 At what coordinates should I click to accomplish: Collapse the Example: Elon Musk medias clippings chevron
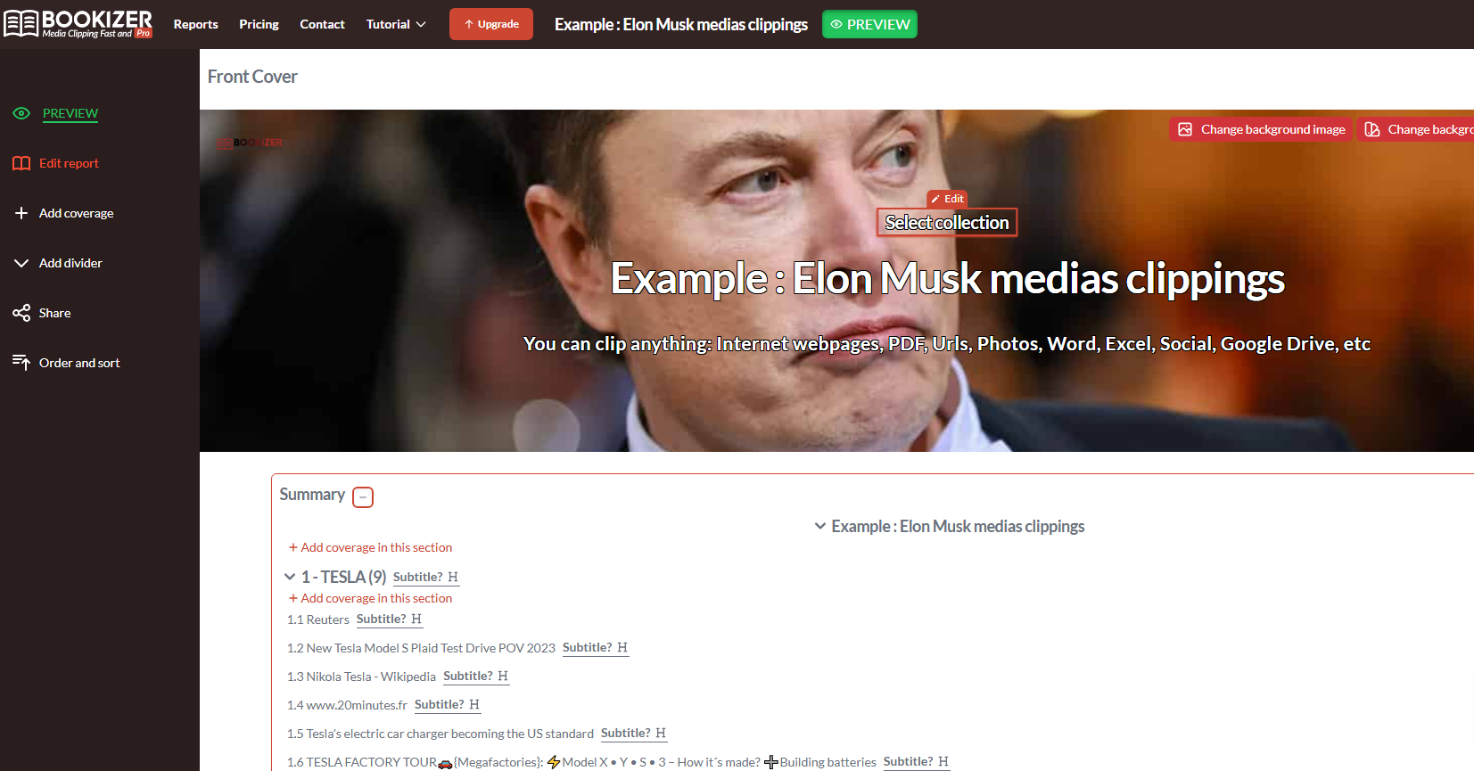click(820, 526)
